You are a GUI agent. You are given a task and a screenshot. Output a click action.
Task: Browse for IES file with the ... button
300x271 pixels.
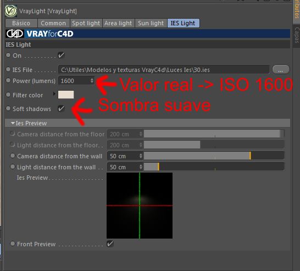281,69
